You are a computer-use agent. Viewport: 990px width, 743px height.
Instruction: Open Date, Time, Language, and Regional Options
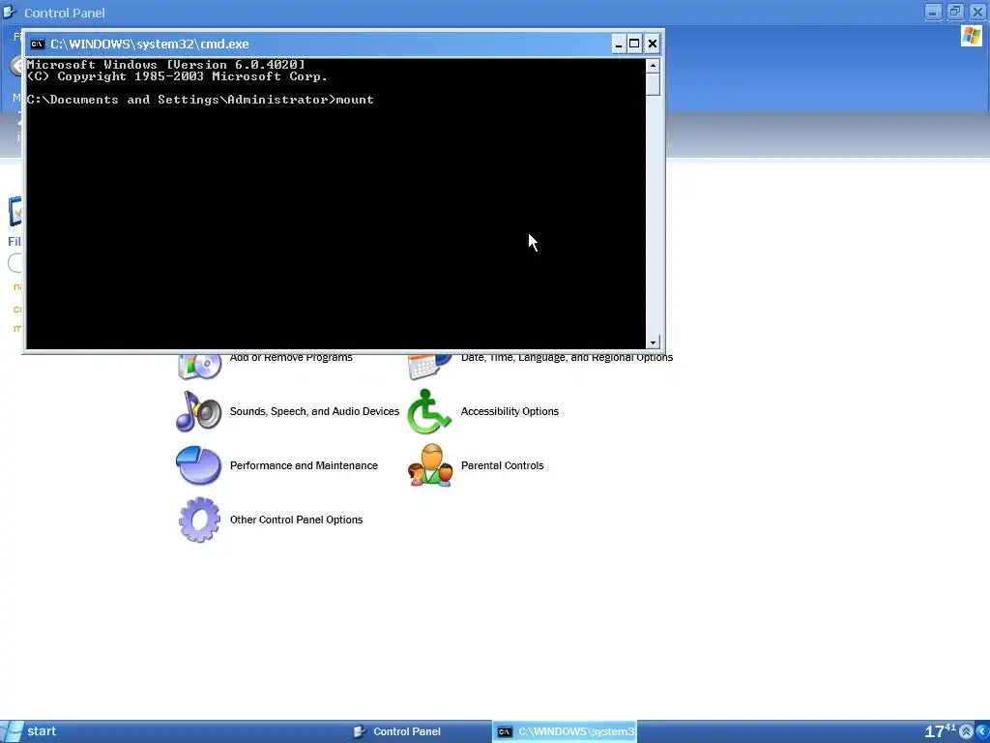(x=567, y=357)
